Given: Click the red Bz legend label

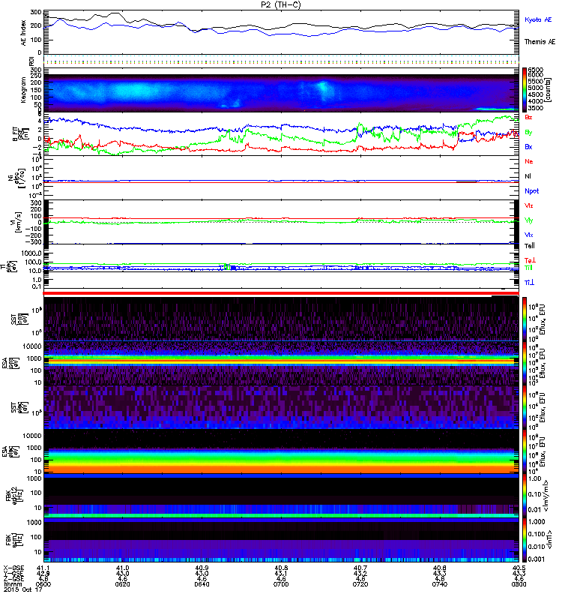Looking at the screenshot, I should coord(529,117).
